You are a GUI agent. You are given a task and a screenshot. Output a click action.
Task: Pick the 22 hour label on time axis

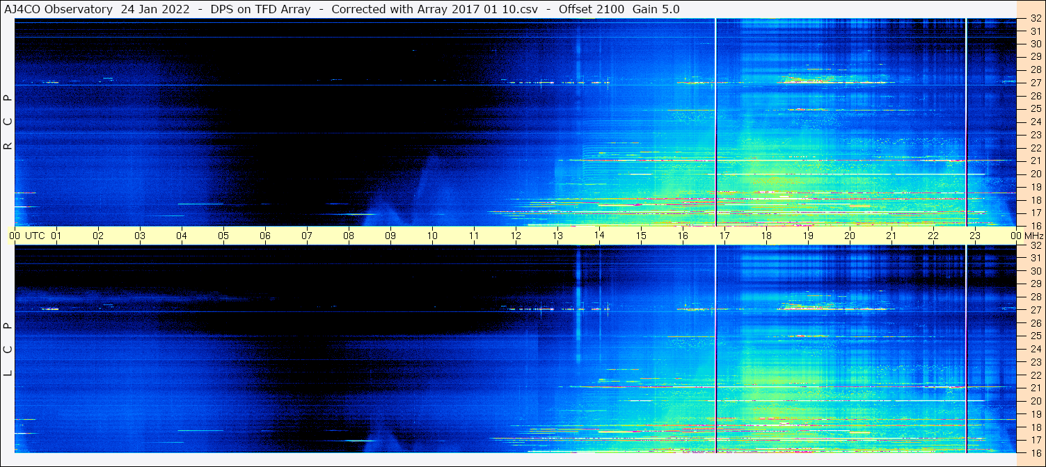(933, 236)
